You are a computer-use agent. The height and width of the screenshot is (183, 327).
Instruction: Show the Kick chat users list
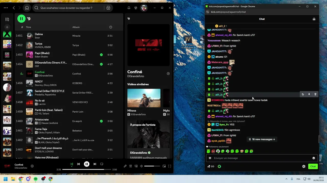coord(314,19)
